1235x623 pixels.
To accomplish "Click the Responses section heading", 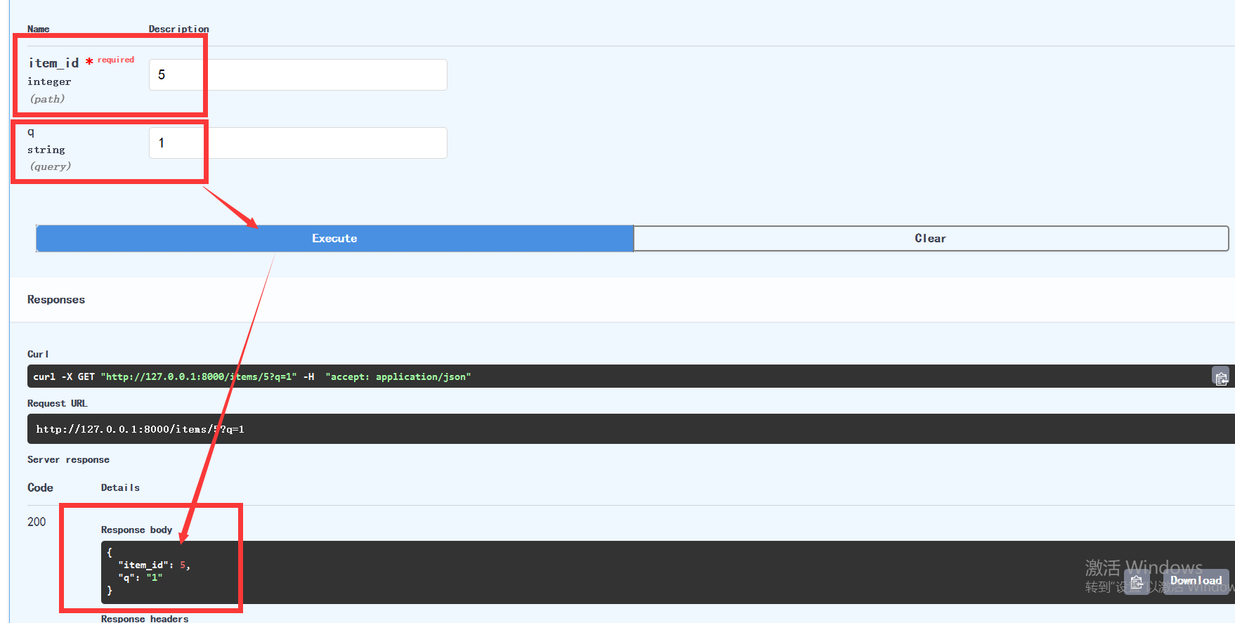I will [56, 299].
